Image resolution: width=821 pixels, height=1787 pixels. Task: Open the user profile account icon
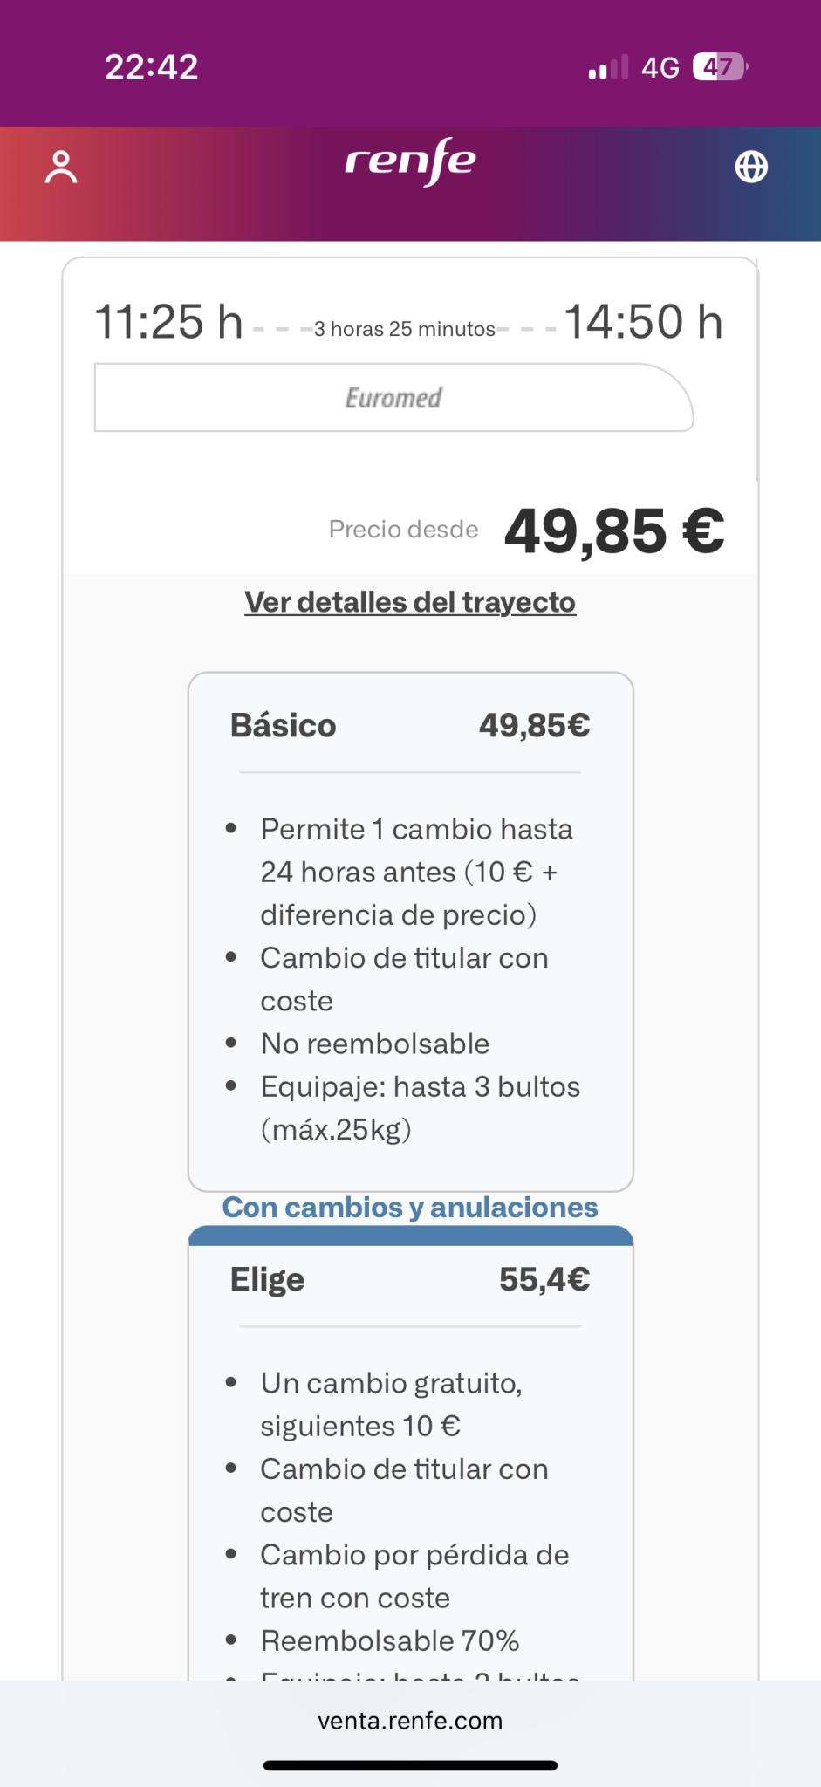[61, 167]
